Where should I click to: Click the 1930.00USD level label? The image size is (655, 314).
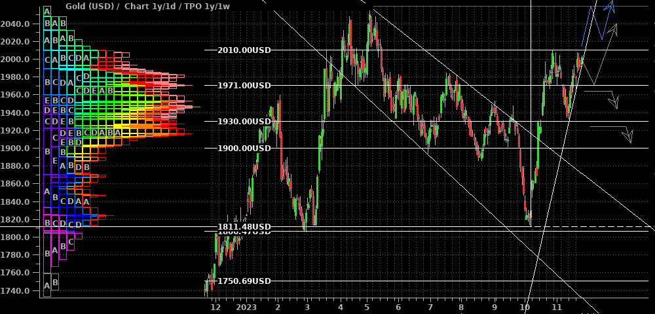(244, 121)
